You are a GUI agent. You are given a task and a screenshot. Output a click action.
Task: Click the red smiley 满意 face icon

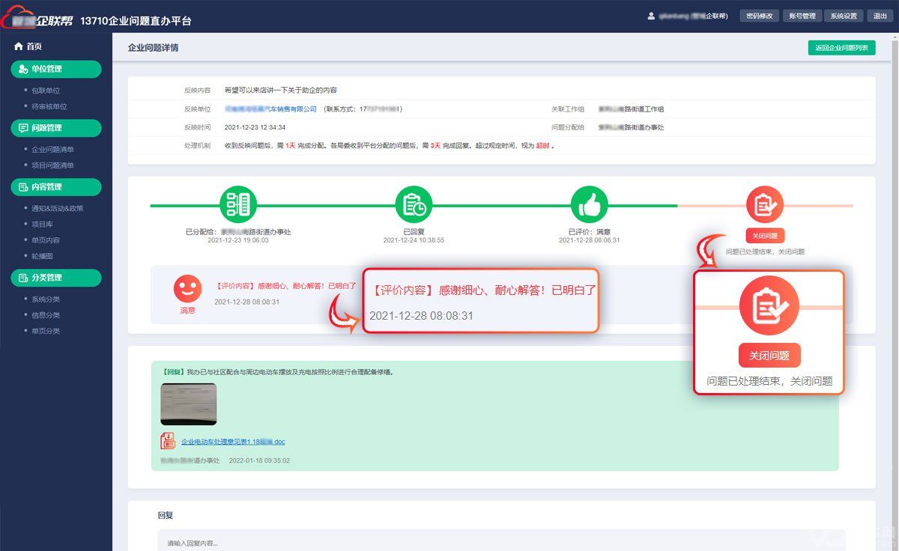(187, 288)
